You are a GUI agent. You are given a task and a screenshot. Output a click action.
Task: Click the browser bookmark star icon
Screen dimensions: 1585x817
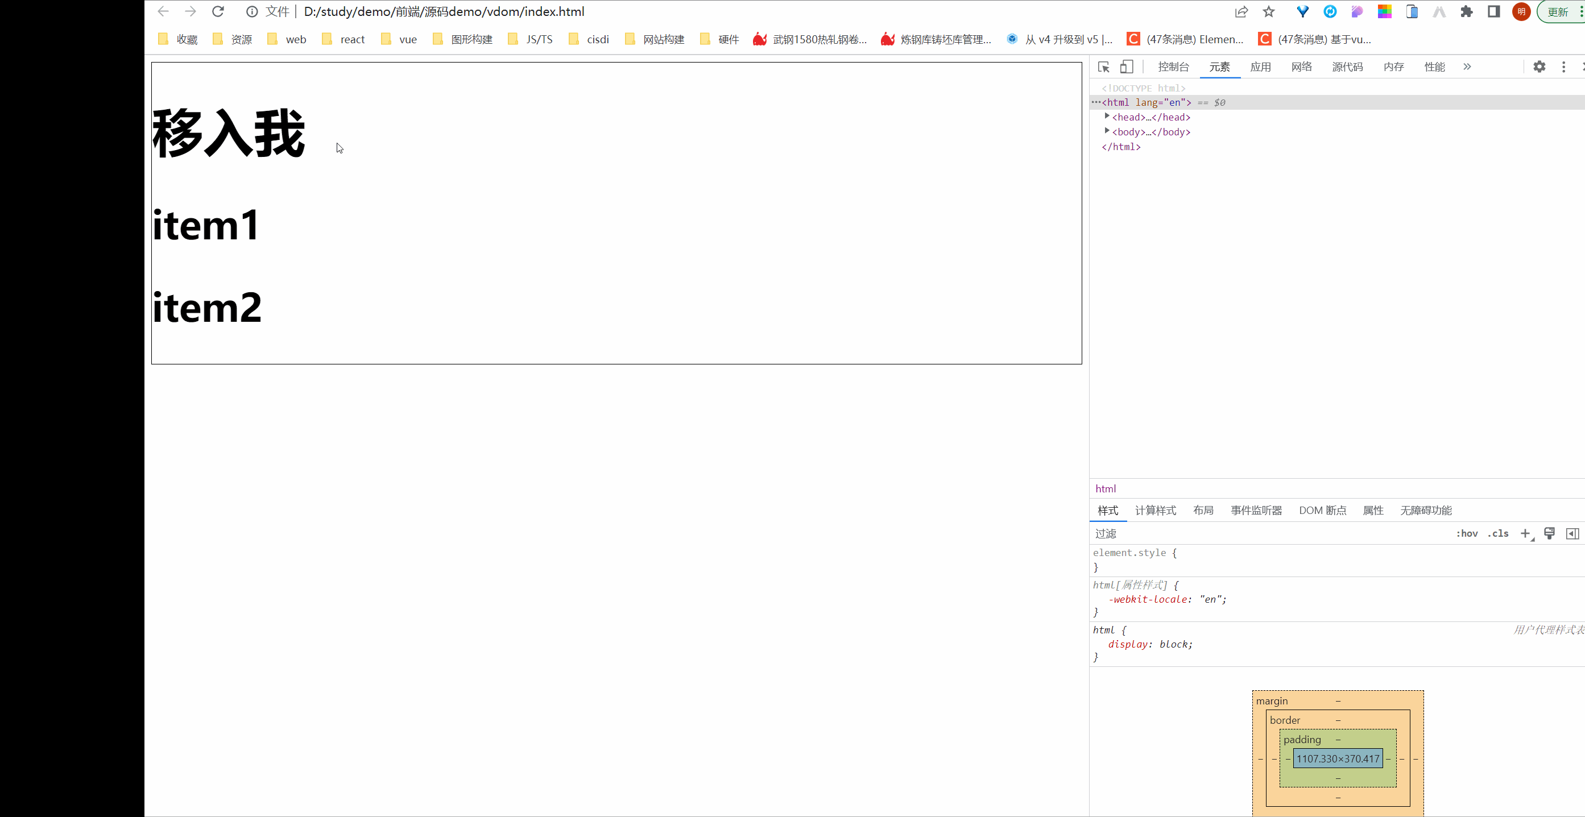coord(1269,12)
